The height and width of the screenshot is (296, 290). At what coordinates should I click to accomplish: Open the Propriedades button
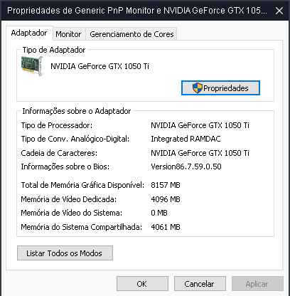coord(220,88)
